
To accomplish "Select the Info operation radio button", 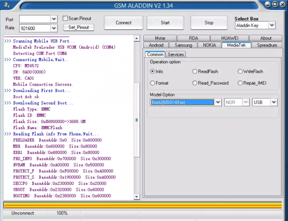I will [x=152, y=71].
